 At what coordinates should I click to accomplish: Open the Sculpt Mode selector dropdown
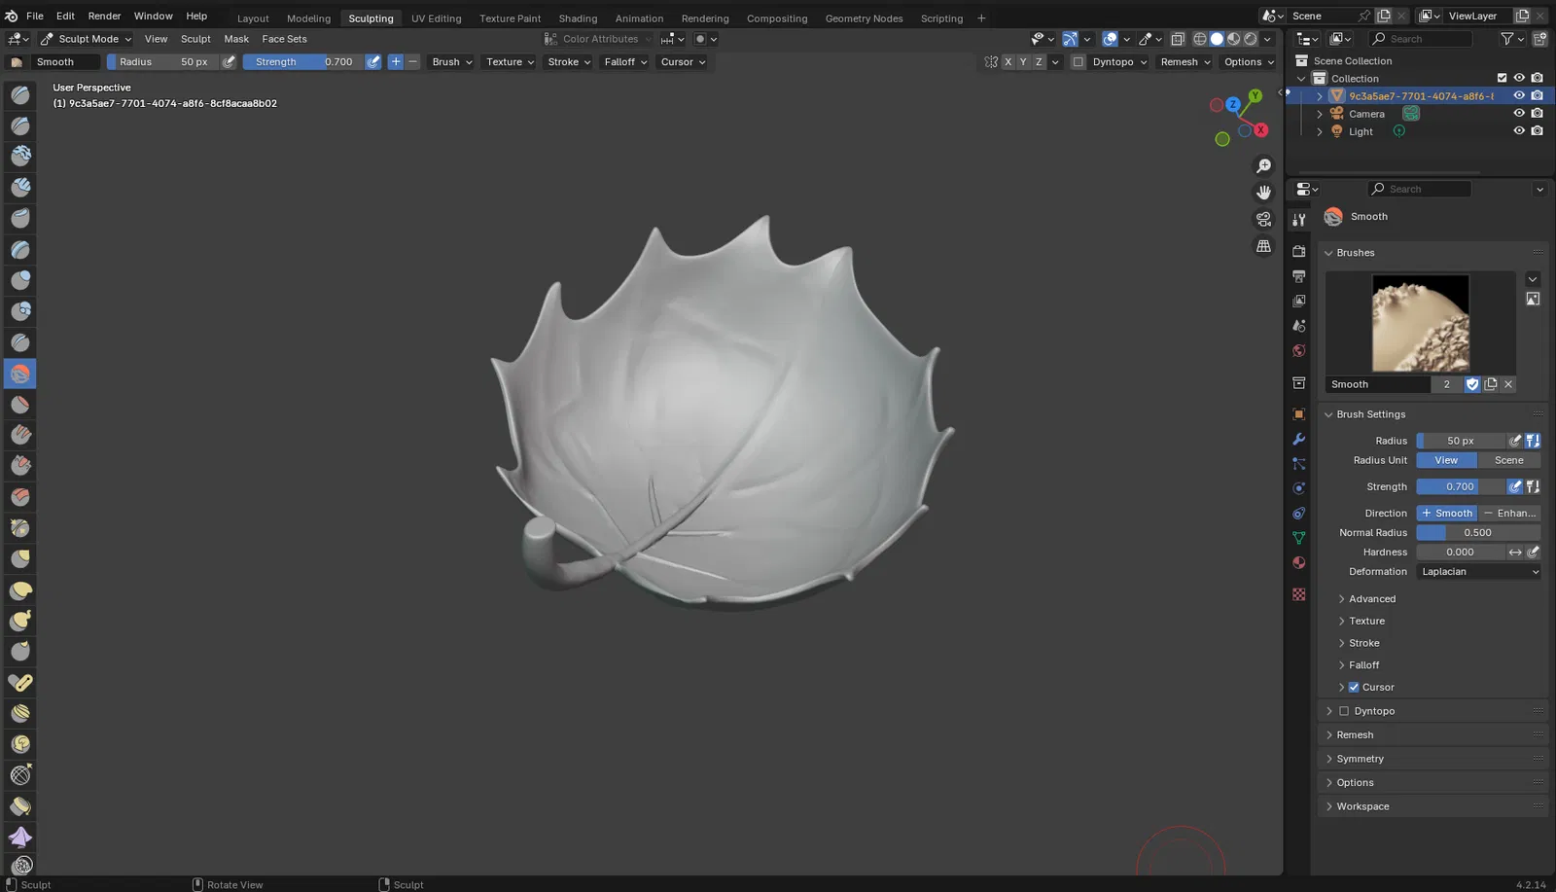pyautogui.click(x=86, y=39)
